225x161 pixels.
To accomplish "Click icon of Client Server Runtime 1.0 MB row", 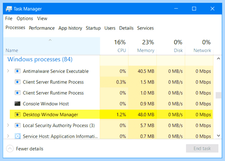I will [18, 93].
